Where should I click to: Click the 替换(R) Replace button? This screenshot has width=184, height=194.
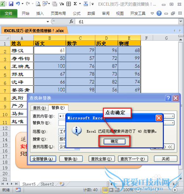pos(71,159)
